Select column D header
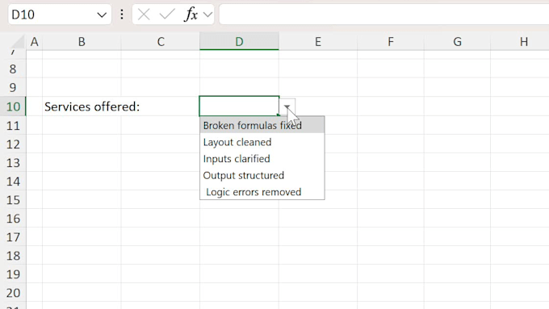 click(239, 42)
